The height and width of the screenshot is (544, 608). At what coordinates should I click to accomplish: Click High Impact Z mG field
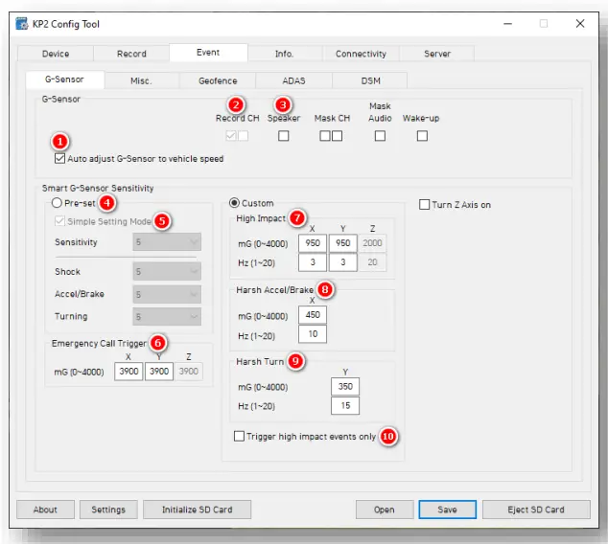coord(372,243)
